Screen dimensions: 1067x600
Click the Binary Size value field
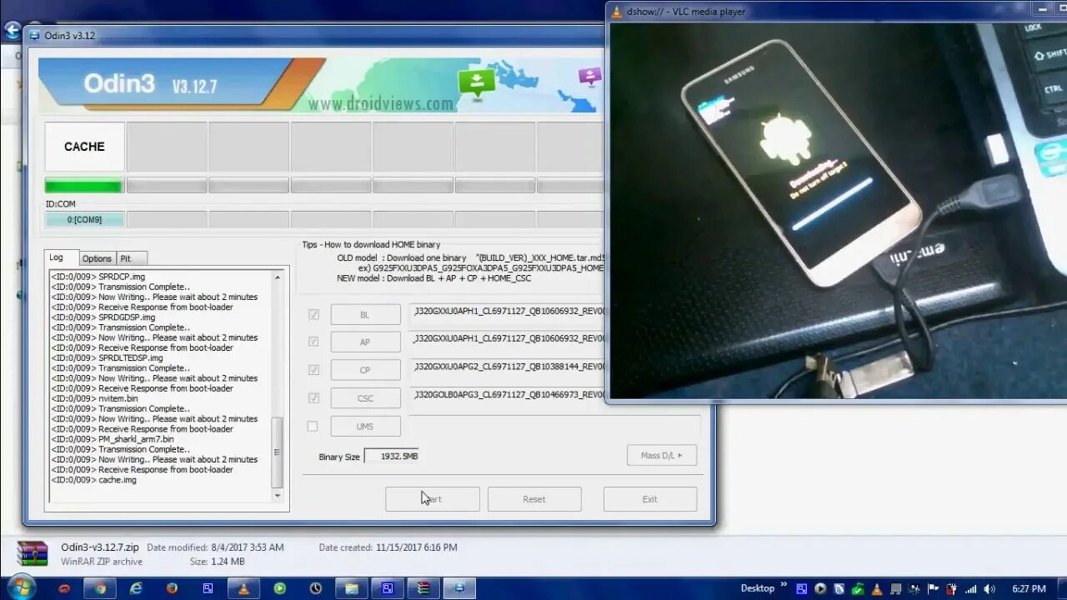392,457
